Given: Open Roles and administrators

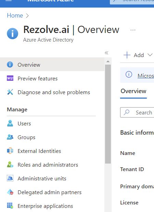Looking at the screenshot, I should point(52,165).
